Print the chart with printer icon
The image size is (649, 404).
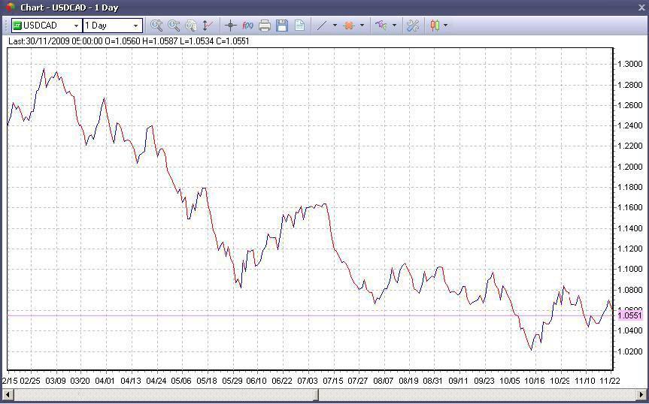click(x=265, y=26)
